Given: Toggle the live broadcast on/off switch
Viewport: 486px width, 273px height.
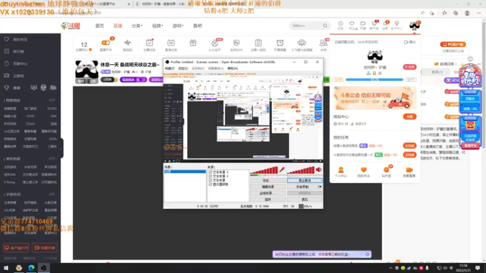Looking at the screenshot, I should pos(106,42).
